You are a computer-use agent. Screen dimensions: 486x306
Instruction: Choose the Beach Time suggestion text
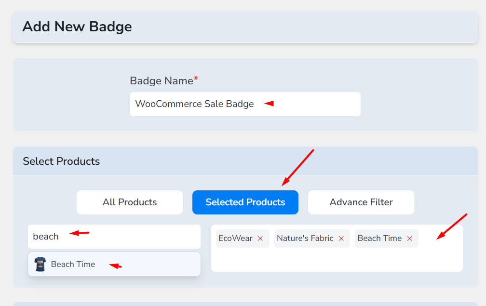[73, 264]
